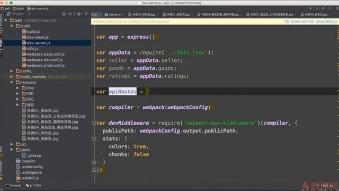Click the .babelrc file icon
The height and width of the screenshot is (191, 339).
tap(18, 161)
